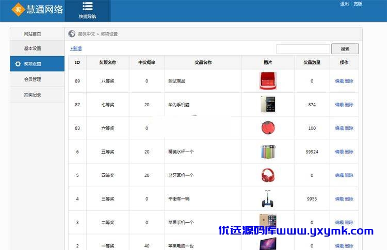
Task: Delete the 四等奖 row (ID 5)
Action: pos(349,175)
